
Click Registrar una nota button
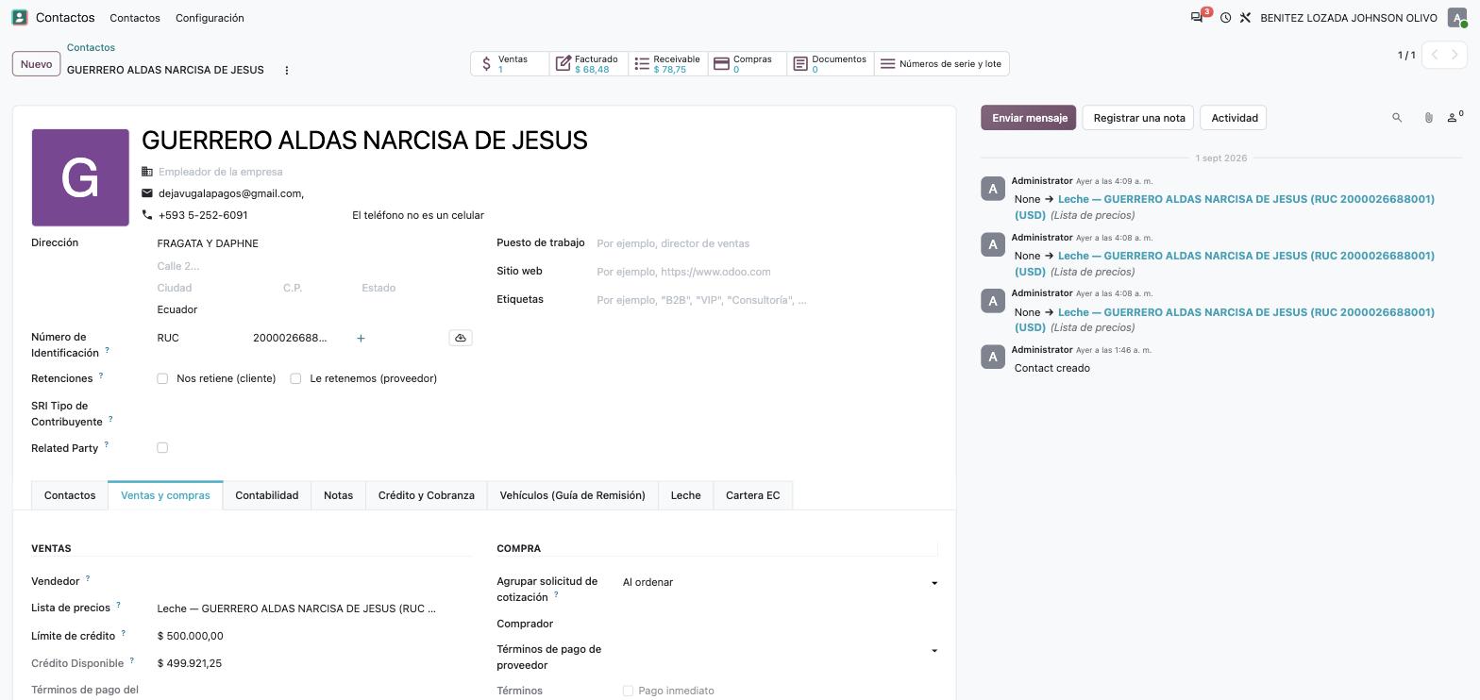1139,118
